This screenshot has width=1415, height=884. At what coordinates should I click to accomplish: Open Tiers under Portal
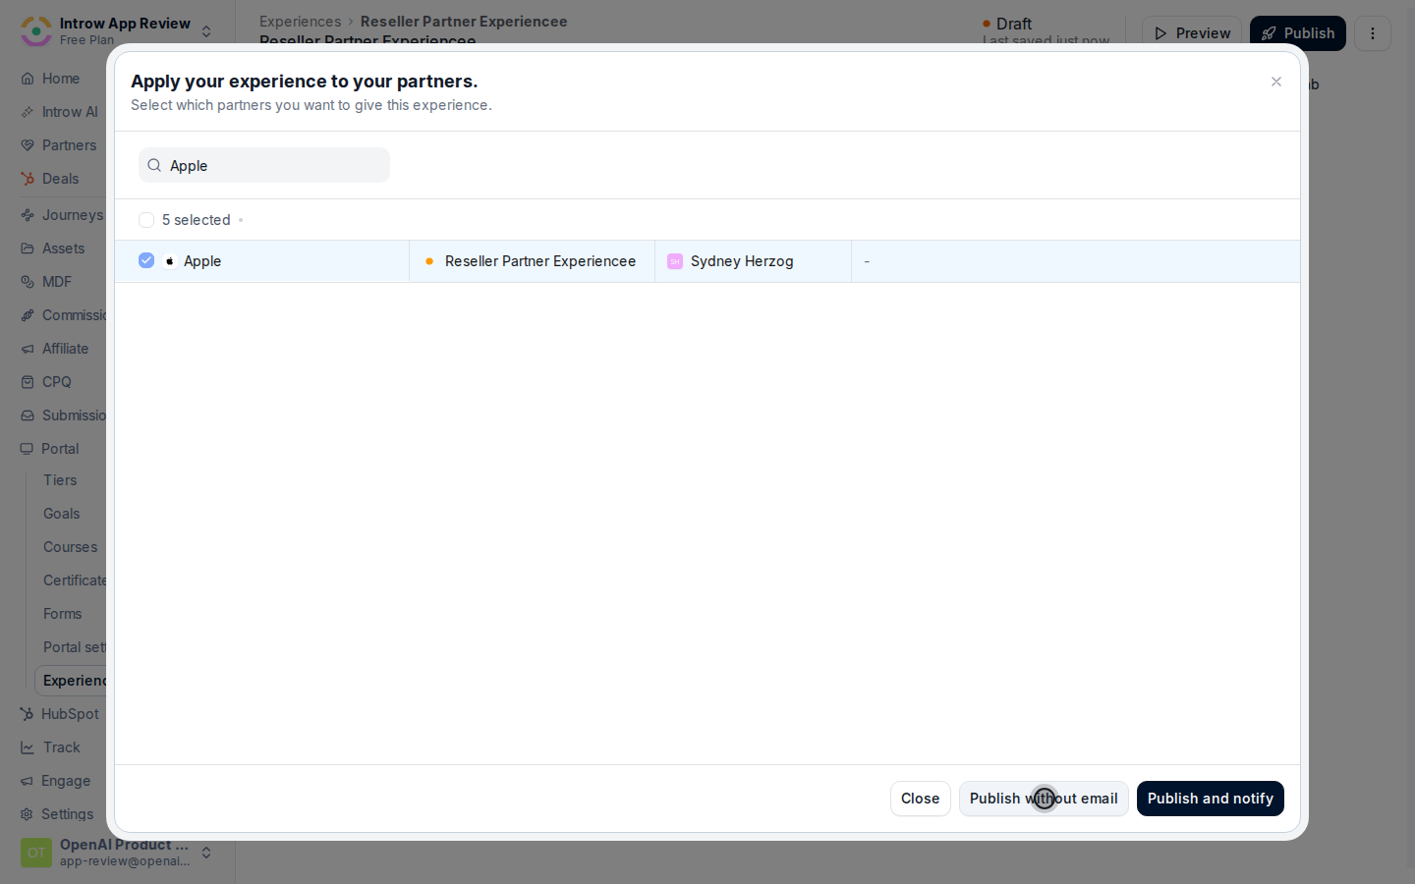60,480
